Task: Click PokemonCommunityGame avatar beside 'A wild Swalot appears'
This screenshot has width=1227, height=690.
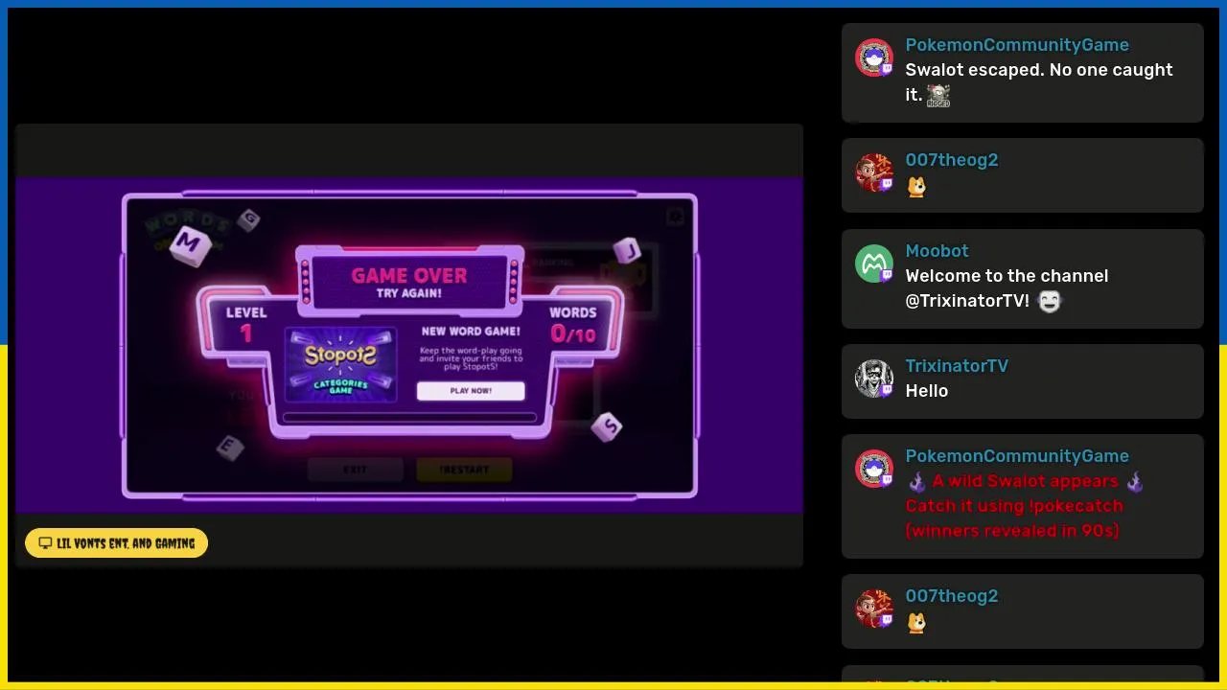Action: point(873,470)
